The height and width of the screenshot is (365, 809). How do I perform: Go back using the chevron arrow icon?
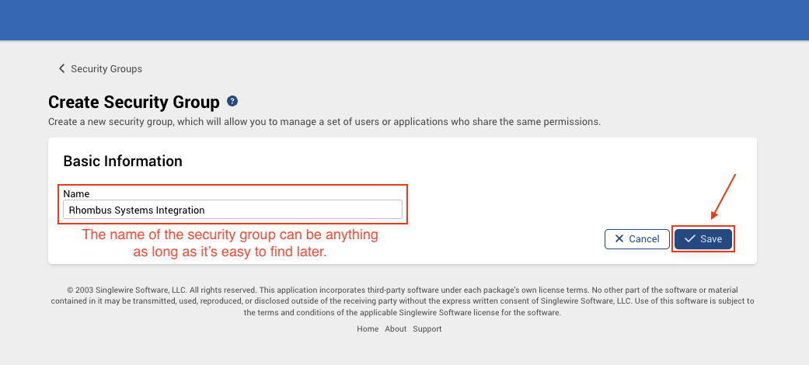[62, 68]
